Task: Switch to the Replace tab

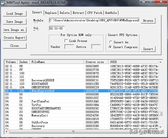Action: coord(51,13)
